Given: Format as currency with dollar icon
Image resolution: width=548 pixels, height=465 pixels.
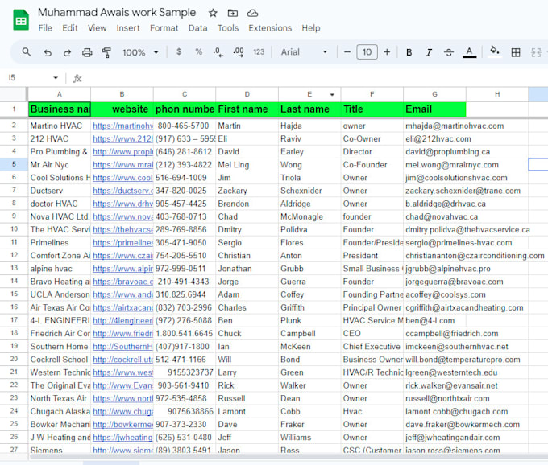Looking at the screenshot, I should coord(179,52).
